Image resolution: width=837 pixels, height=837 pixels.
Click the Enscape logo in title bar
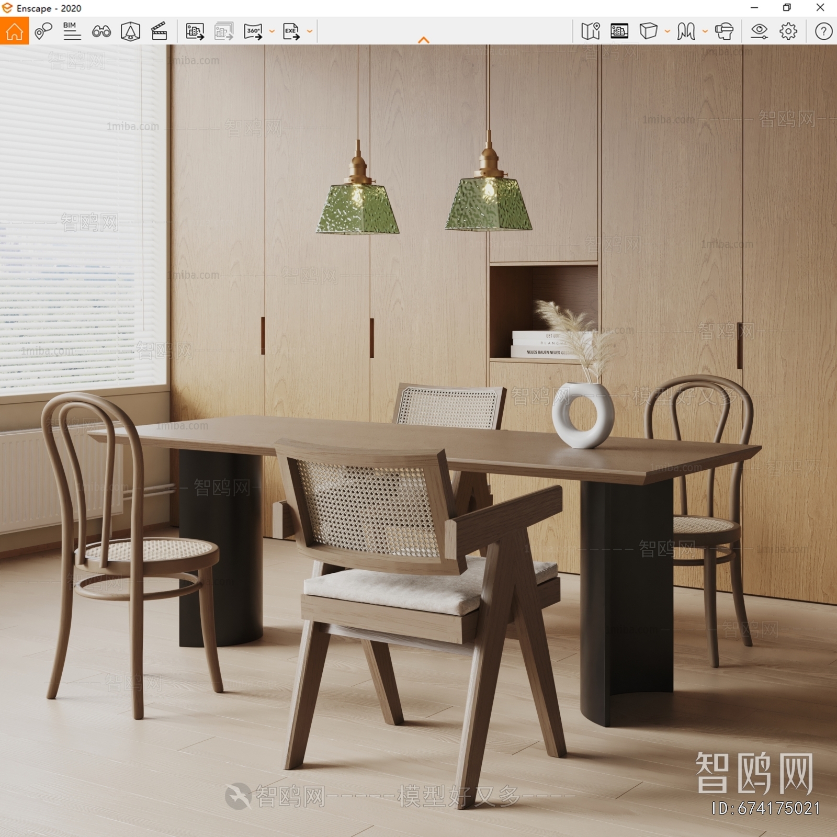click(7, 8)
